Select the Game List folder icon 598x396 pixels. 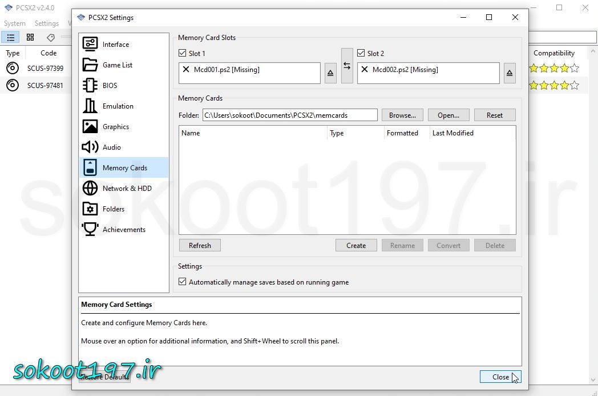click(x=90, y=65)
